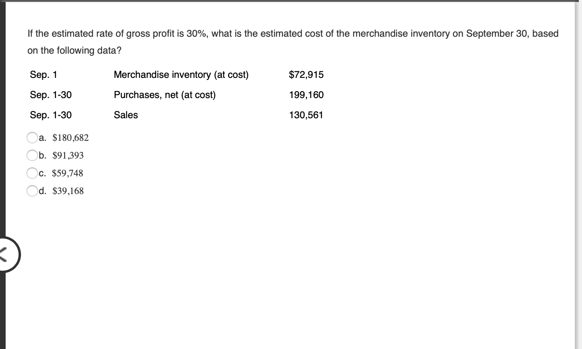Select the answer label $91,393
The height and width of the screenshot is (349, 582).
pos(68,155)
